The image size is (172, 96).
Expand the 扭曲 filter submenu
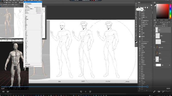click(33, 21)
